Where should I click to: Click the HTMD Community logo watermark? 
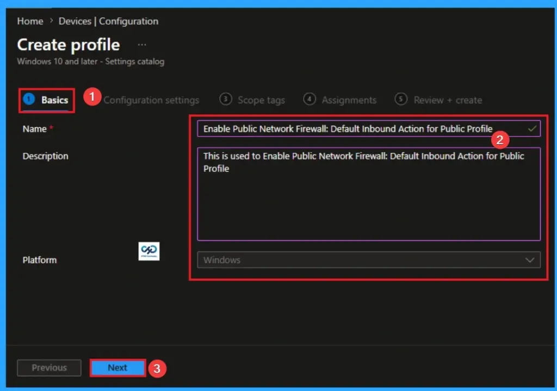click(x=149, y=251)
